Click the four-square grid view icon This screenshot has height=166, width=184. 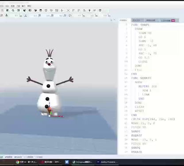57,10
